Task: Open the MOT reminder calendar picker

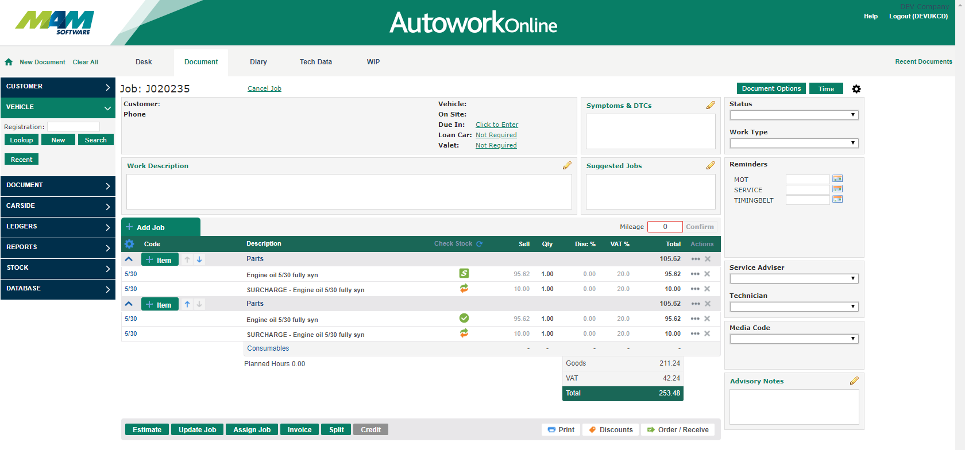Action: [x=837, y=179]
